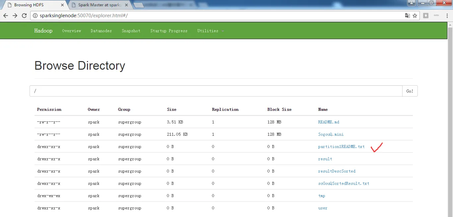The width and height of the screenshot is (453, 217).
Task: Close the Browsing HDFS tab
Action: coord(63,5)
